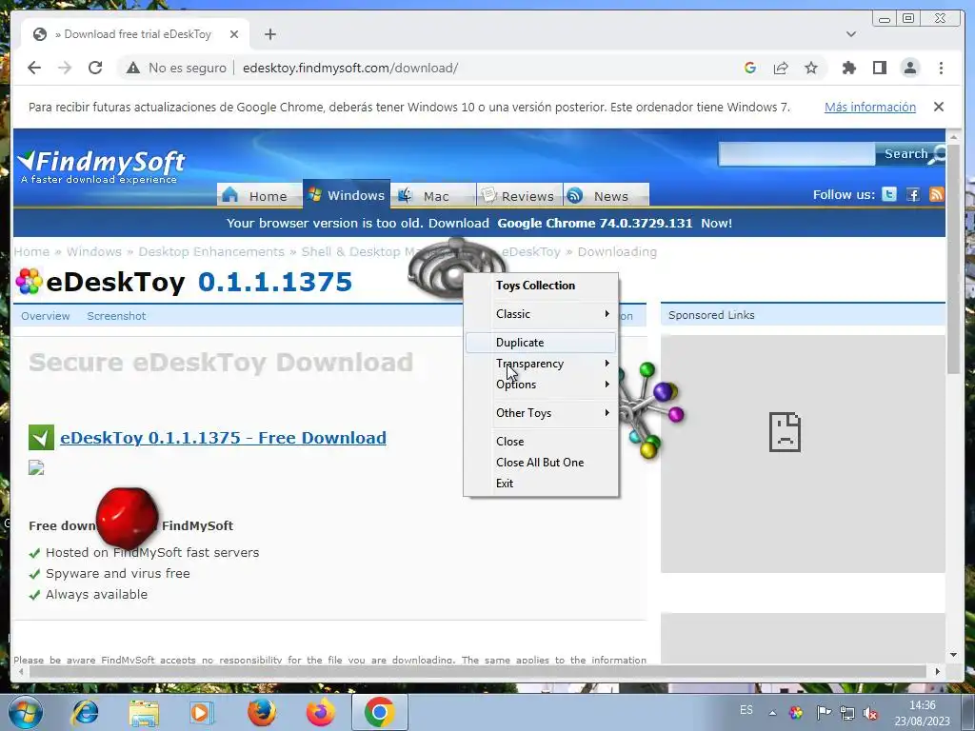Screen dimensions: 975x731
Task: Click the Windows breadcrumb link
Action: [x=94, y=251]
